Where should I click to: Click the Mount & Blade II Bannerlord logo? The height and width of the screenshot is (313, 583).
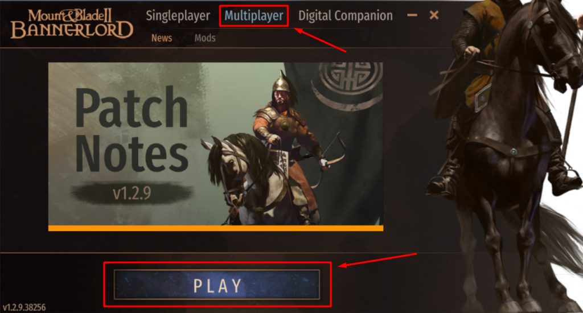tap(72, 24)
